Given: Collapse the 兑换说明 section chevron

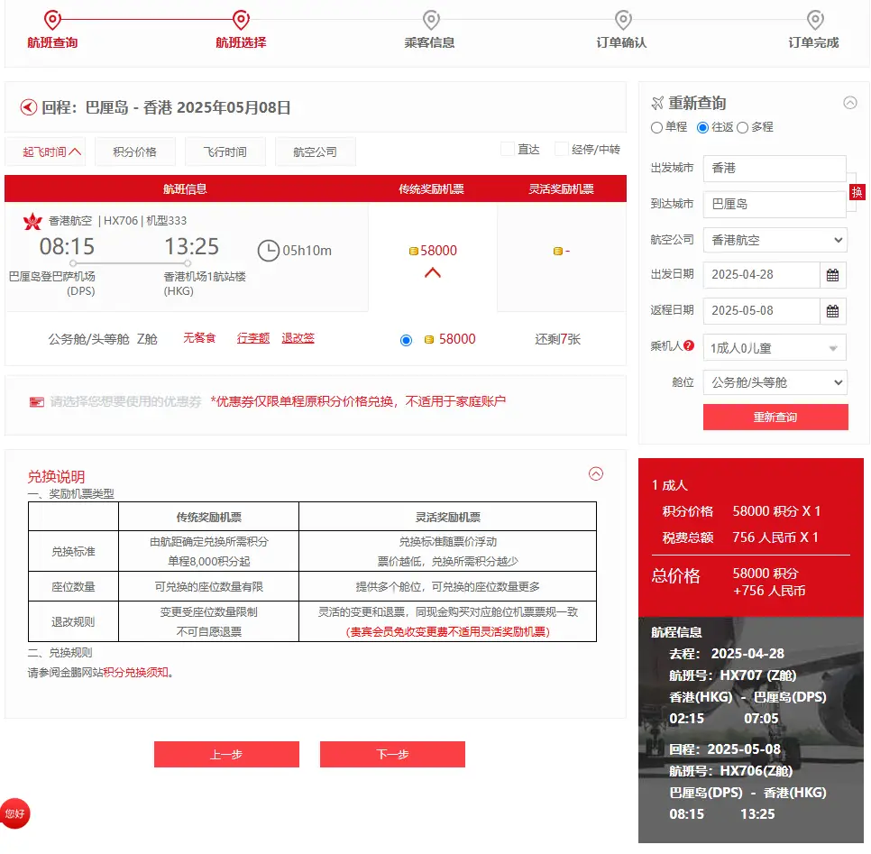Looking at the screenshot, I should point(596,474).
